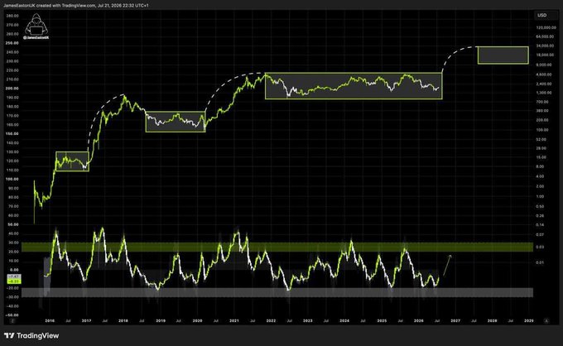Viewport: 563px width, 346px height.
Task: Click 1,300.00 on the right price scale
Action: pos(544,93)
